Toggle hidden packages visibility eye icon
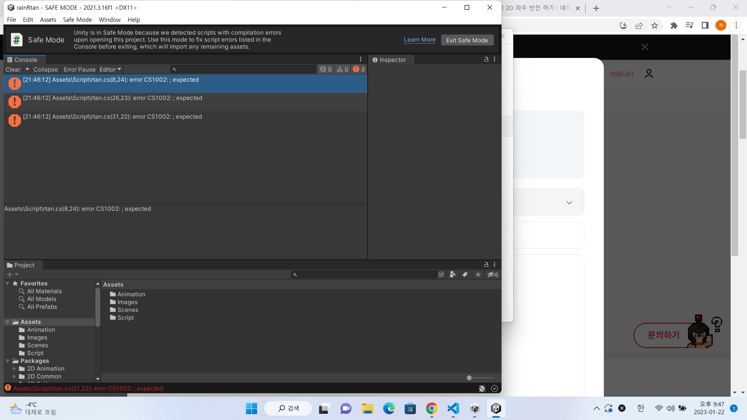The width and height of the screenshot is (747, 420). click(x=493, y=275)
